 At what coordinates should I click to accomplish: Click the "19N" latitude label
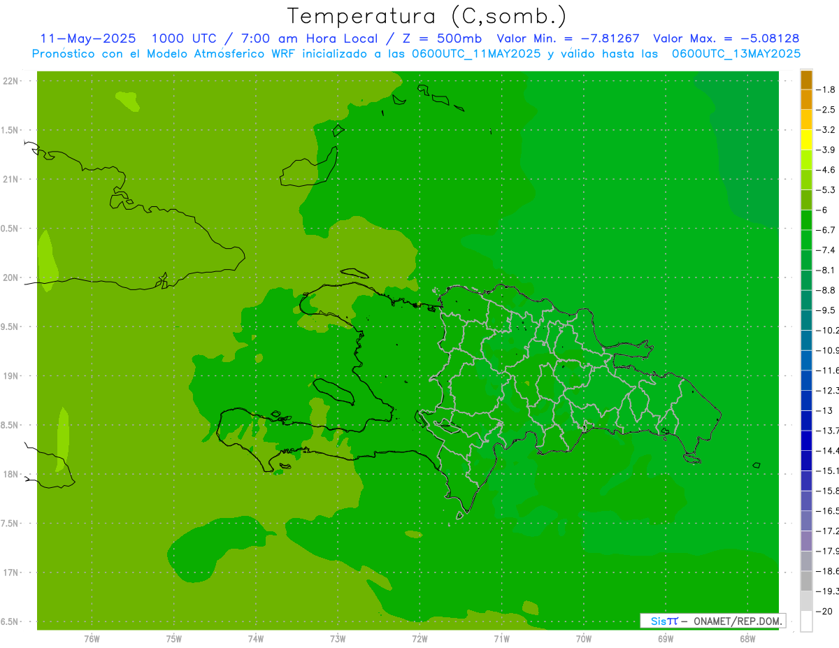coord(12,376)
